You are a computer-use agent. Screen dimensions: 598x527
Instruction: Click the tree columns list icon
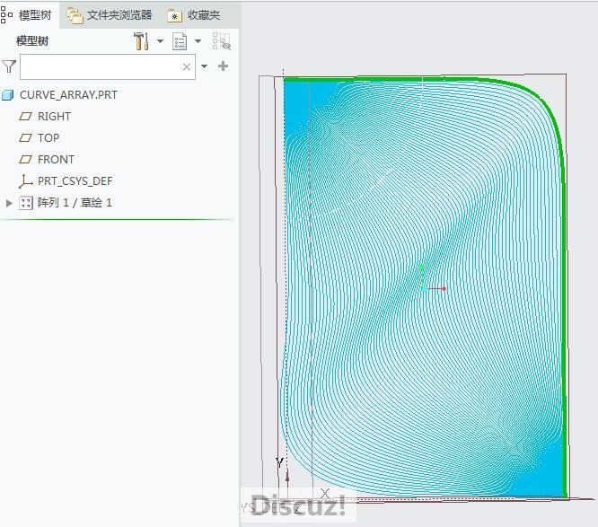(180, 41)
